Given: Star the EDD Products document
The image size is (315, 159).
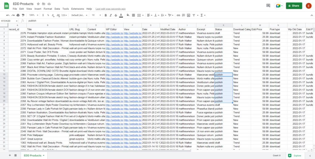Looking at the screenshot, I should pyautogui.click(x=38, y=4).
